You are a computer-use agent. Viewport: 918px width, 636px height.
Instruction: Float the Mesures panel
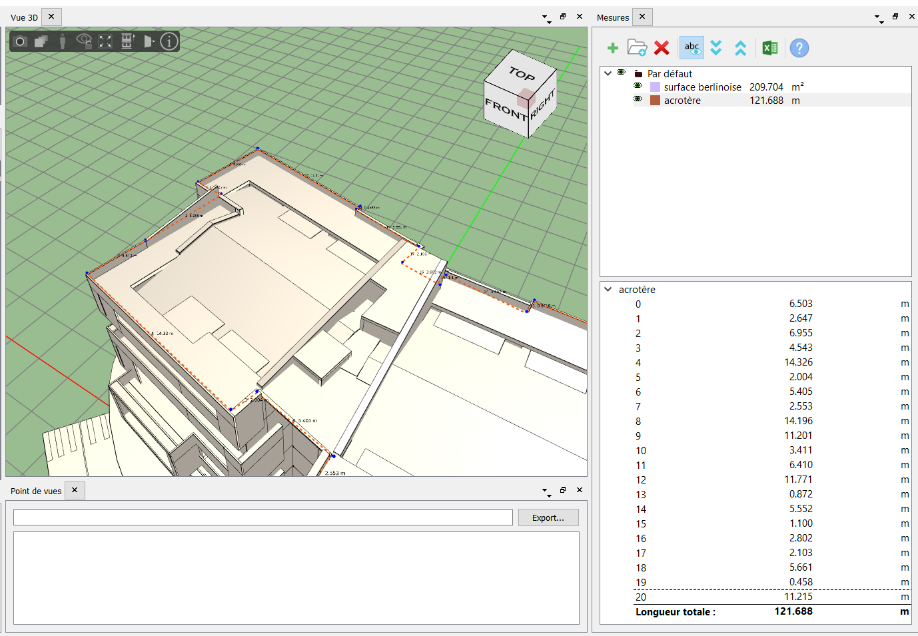[x=895, y=17]
